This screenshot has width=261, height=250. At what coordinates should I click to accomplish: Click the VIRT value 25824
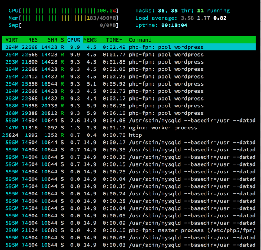click(x=10, y=135)
